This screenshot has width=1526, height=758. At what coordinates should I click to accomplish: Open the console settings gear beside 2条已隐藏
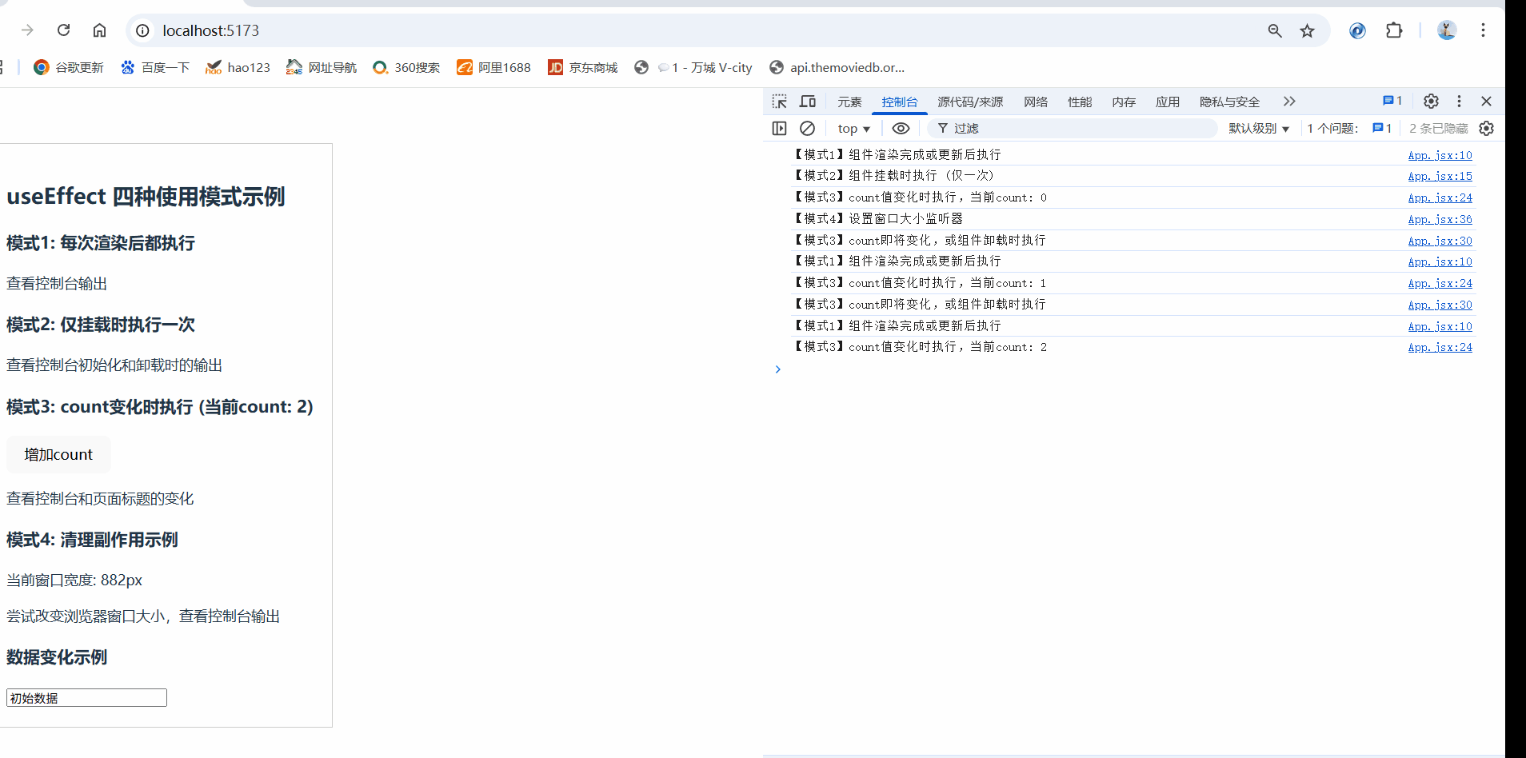1487,128
